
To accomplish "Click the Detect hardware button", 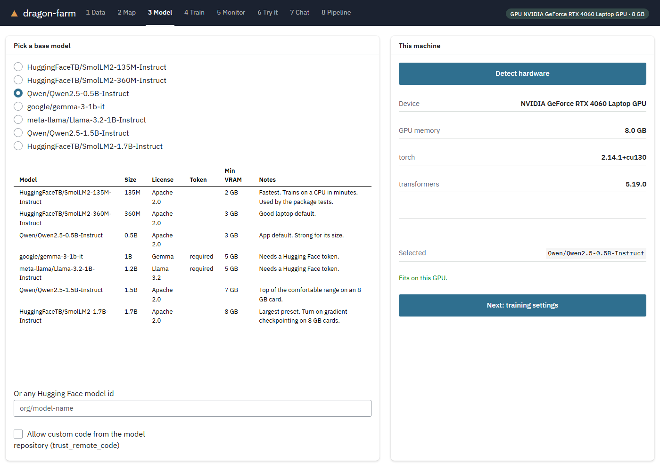I will tap(522, 73).
